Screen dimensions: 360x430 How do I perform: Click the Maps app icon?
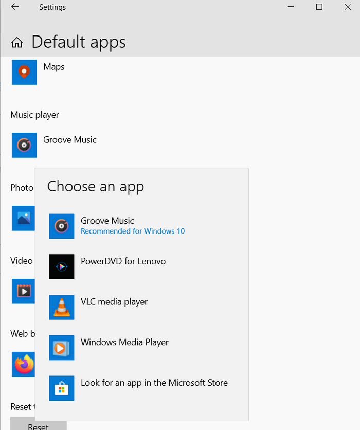coord(24,72)
